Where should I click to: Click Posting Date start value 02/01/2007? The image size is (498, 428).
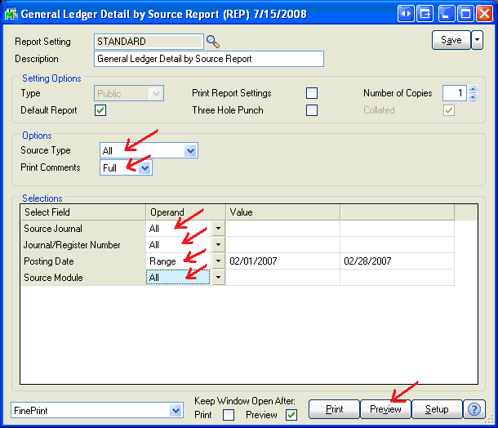click(282, 261)
